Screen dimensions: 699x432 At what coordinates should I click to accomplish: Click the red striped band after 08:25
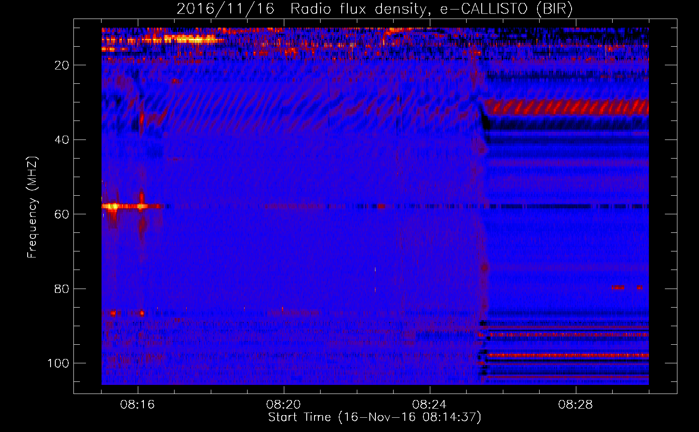point(566,107)
